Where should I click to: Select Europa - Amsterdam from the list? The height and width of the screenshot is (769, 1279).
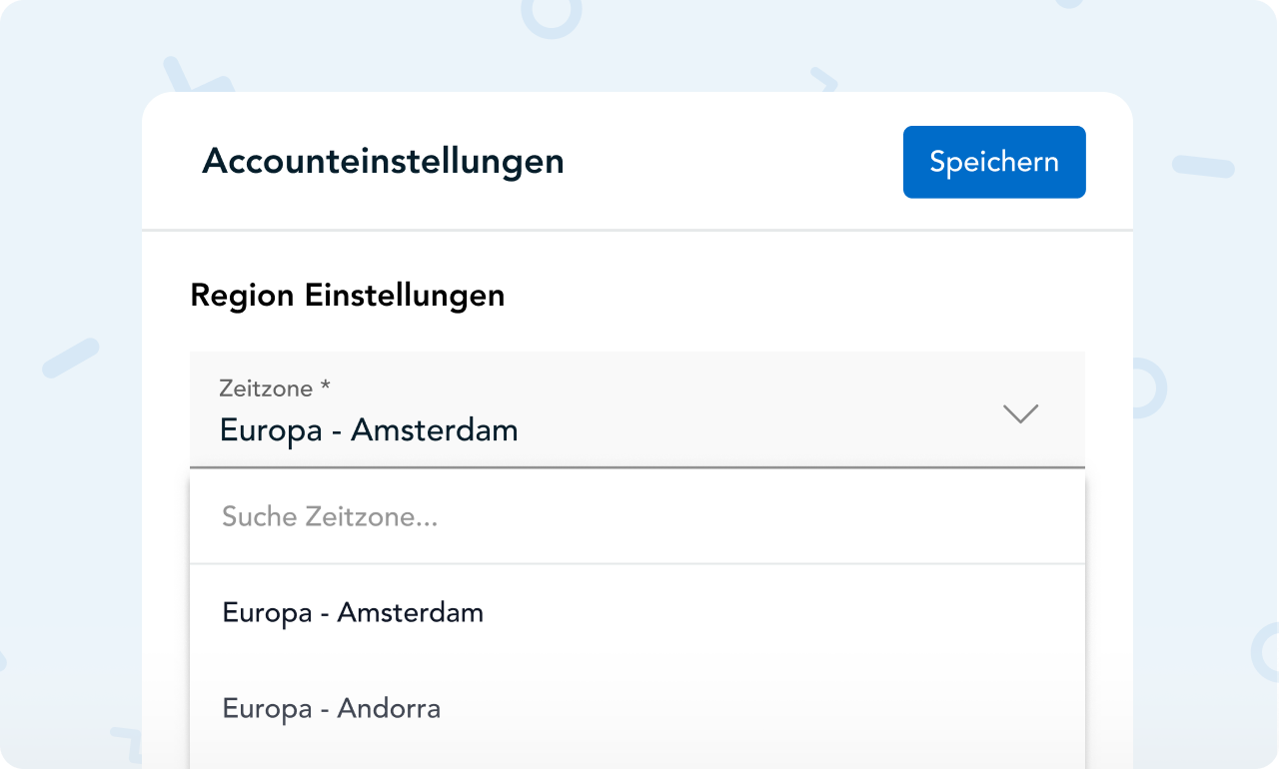click(x=353, y=612)
